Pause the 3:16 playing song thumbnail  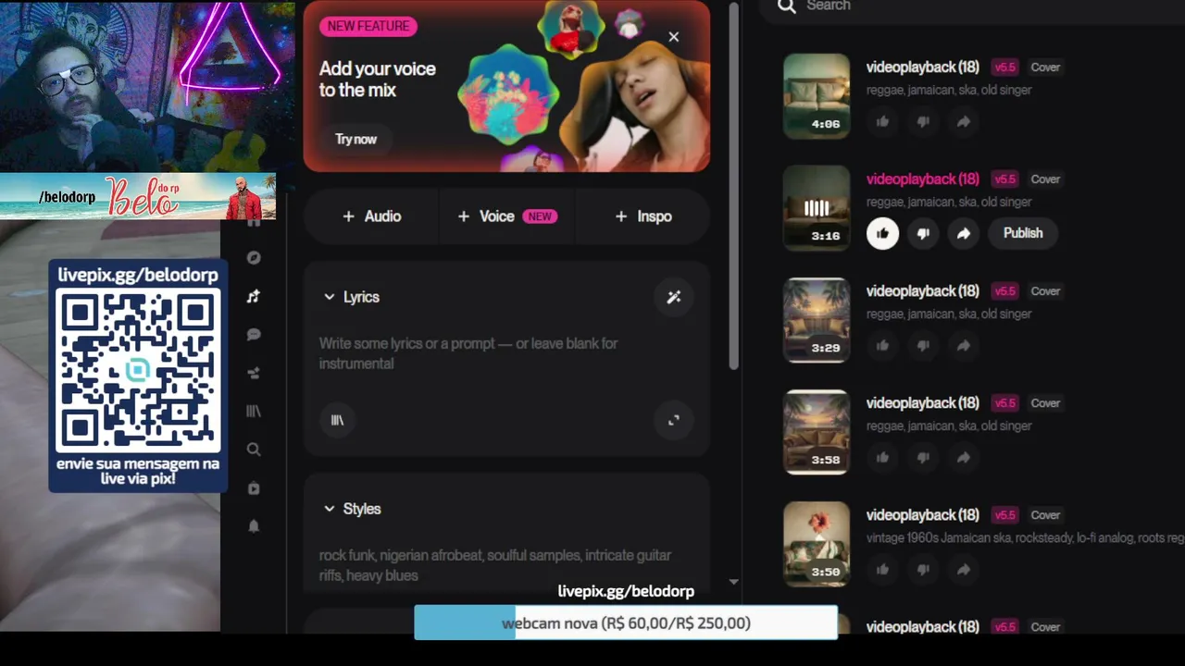[x=817, y=208]
